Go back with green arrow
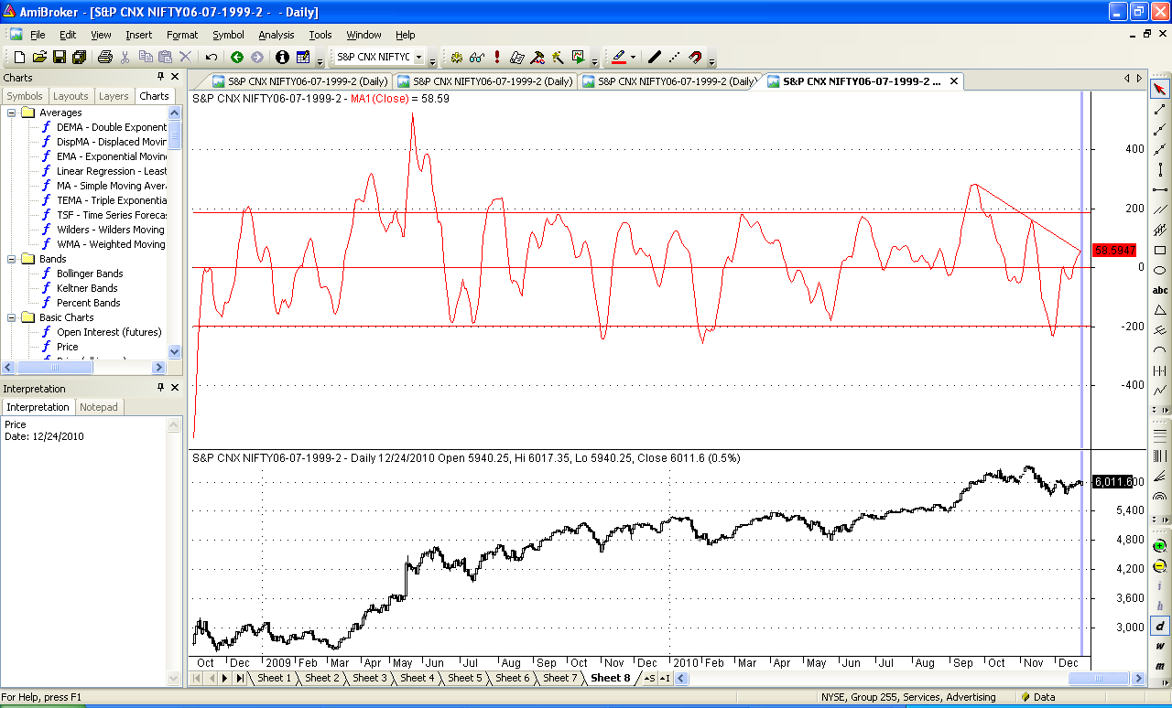The image size is (1172, 708). pos(237,57)
